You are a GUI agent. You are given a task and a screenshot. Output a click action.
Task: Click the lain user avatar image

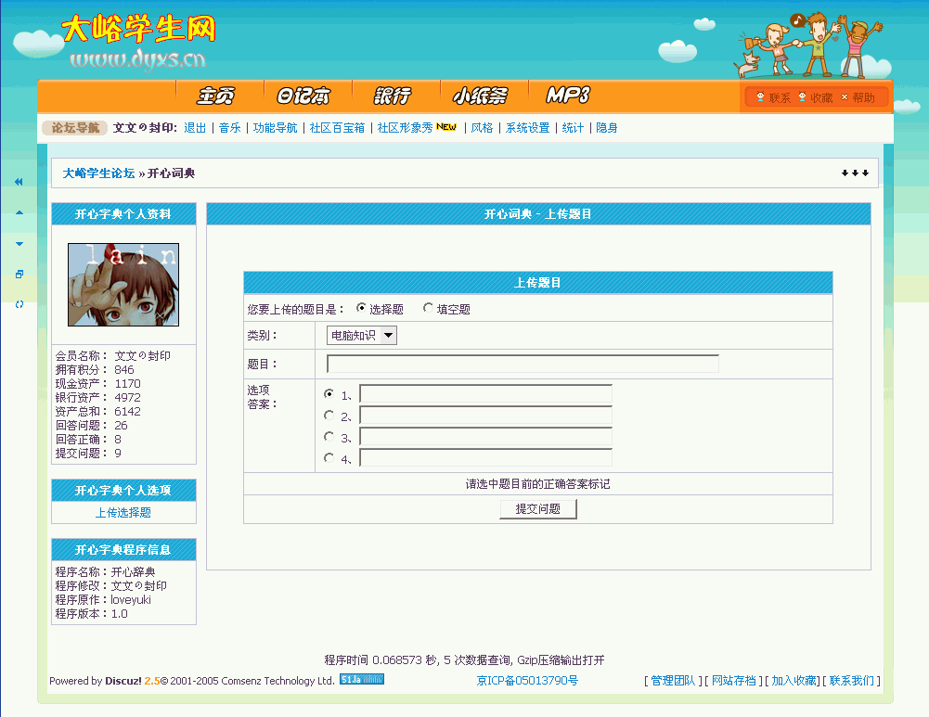(x=123, y=285)
